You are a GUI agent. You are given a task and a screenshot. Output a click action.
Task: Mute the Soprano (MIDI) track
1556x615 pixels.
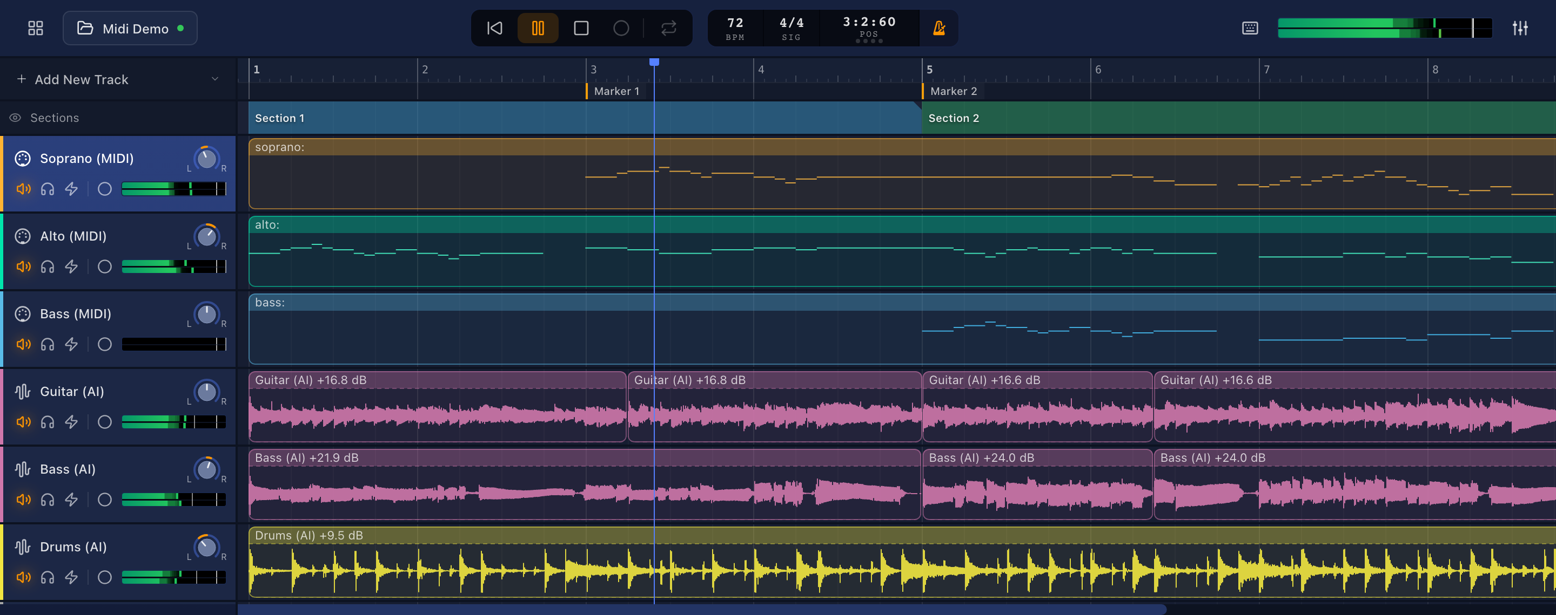coord(24,189)
